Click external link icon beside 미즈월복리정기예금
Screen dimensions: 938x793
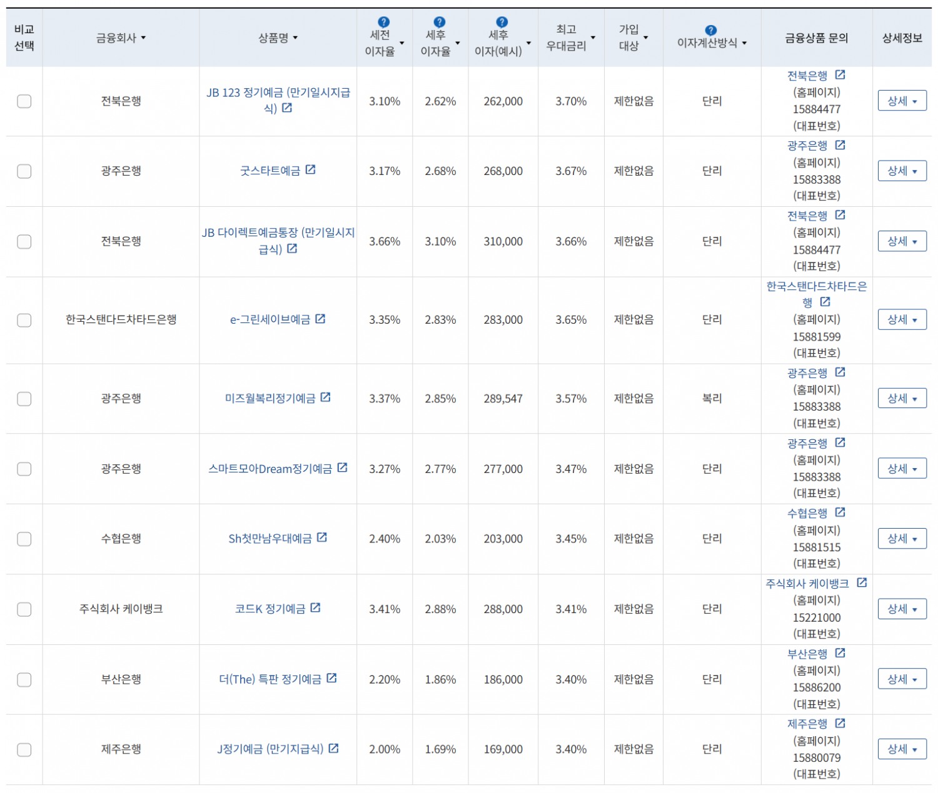(326, 397)
